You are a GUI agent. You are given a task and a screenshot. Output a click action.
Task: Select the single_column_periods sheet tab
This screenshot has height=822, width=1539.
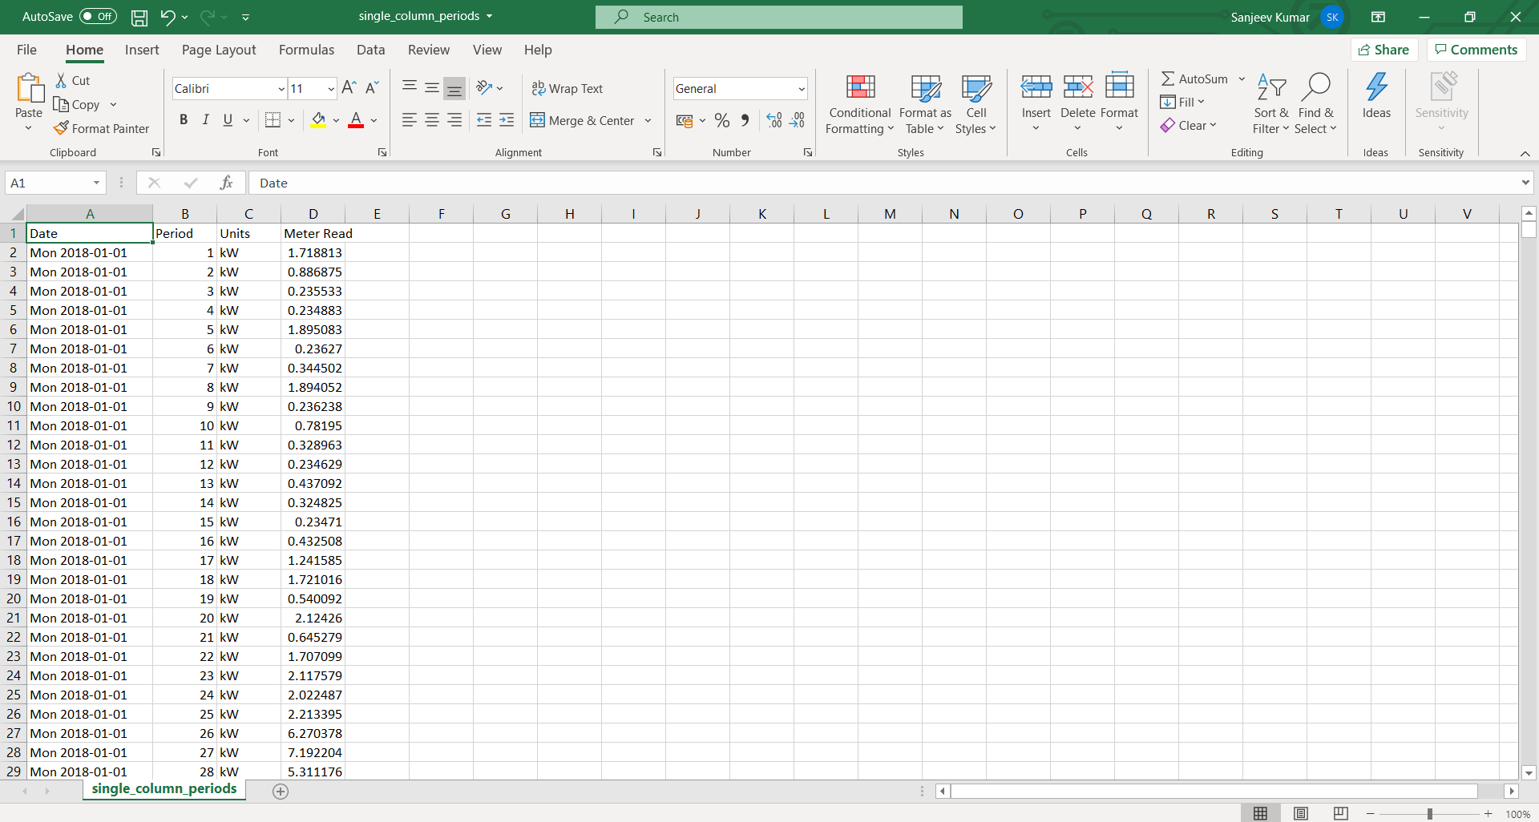click(x=164, y=789)
